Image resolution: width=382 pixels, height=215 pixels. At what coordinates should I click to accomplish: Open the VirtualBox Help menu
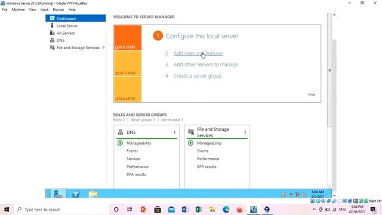72,10
